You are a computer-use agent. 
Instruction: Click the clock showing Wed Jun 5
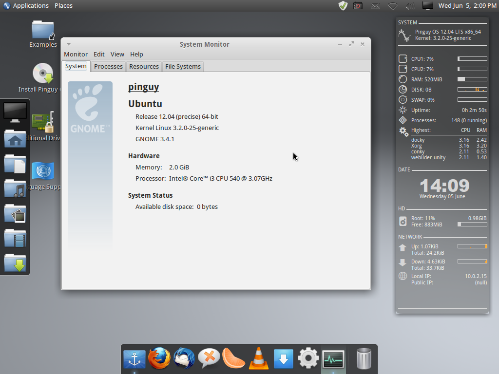467,6
